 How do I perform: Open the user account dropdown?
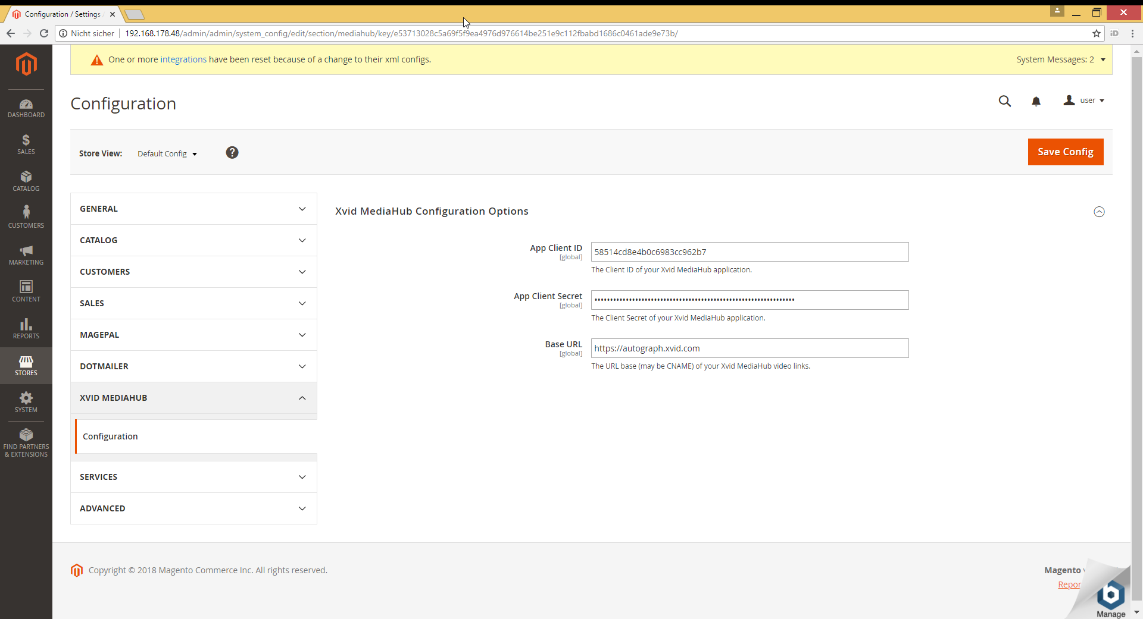(x=1084, y=100)
